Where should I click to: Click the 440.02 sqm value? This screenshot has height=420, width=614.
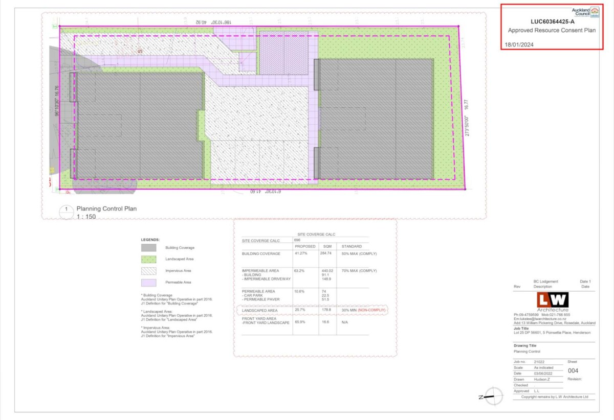[x=326, y=271]
